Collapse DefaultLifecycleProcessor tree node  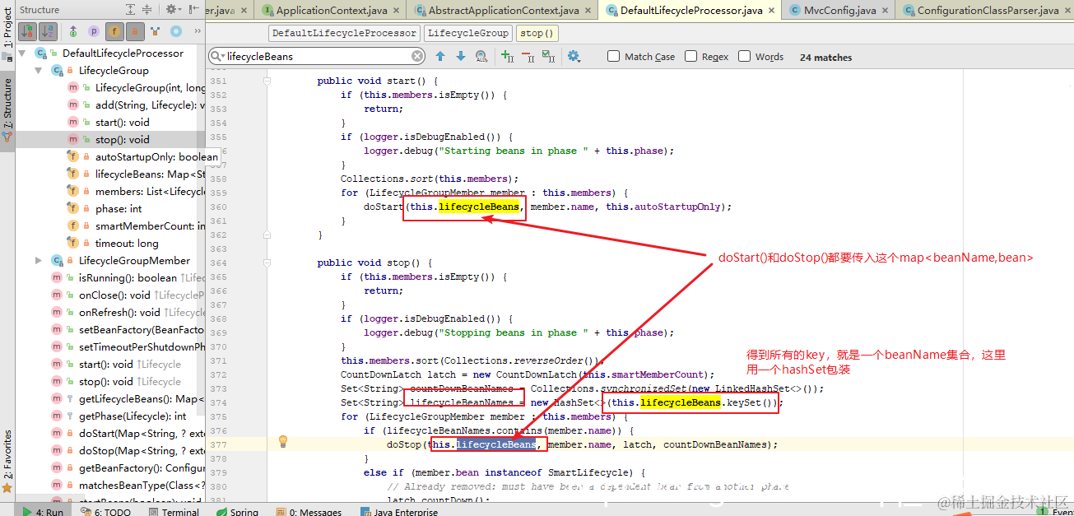click(x=22, y=53)
